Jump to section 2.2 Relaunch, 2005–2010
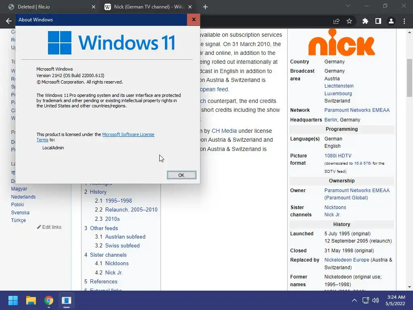 (x=131, y=209)
